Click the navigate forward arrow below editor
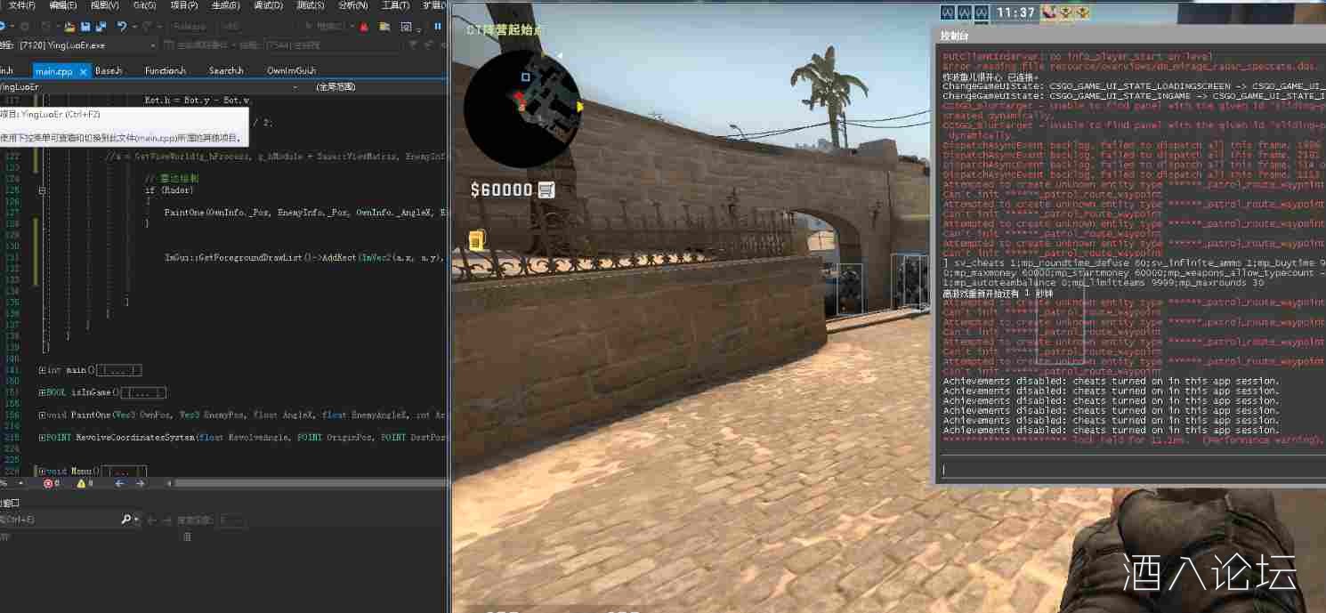This screenshot has width=1326, height=613. pos(140,483)
